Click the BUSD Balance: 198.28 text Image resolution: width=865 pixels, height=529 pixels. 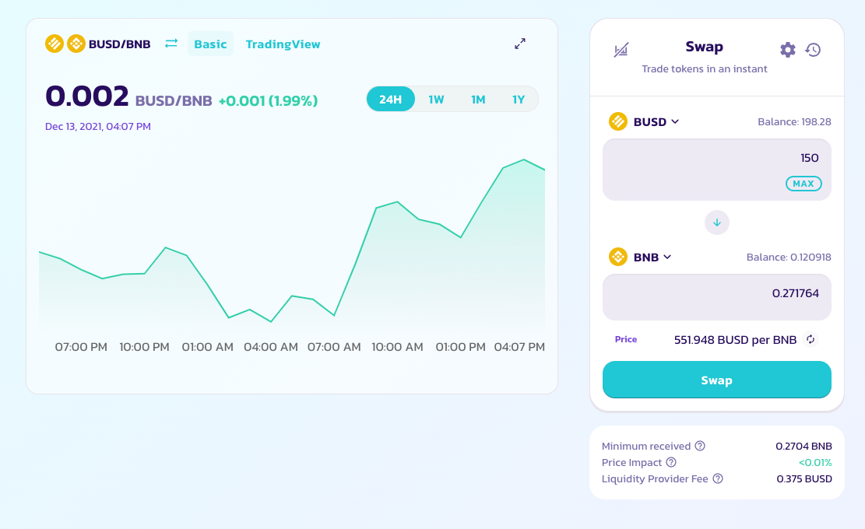pyautogui.click(x=794, y=122)
